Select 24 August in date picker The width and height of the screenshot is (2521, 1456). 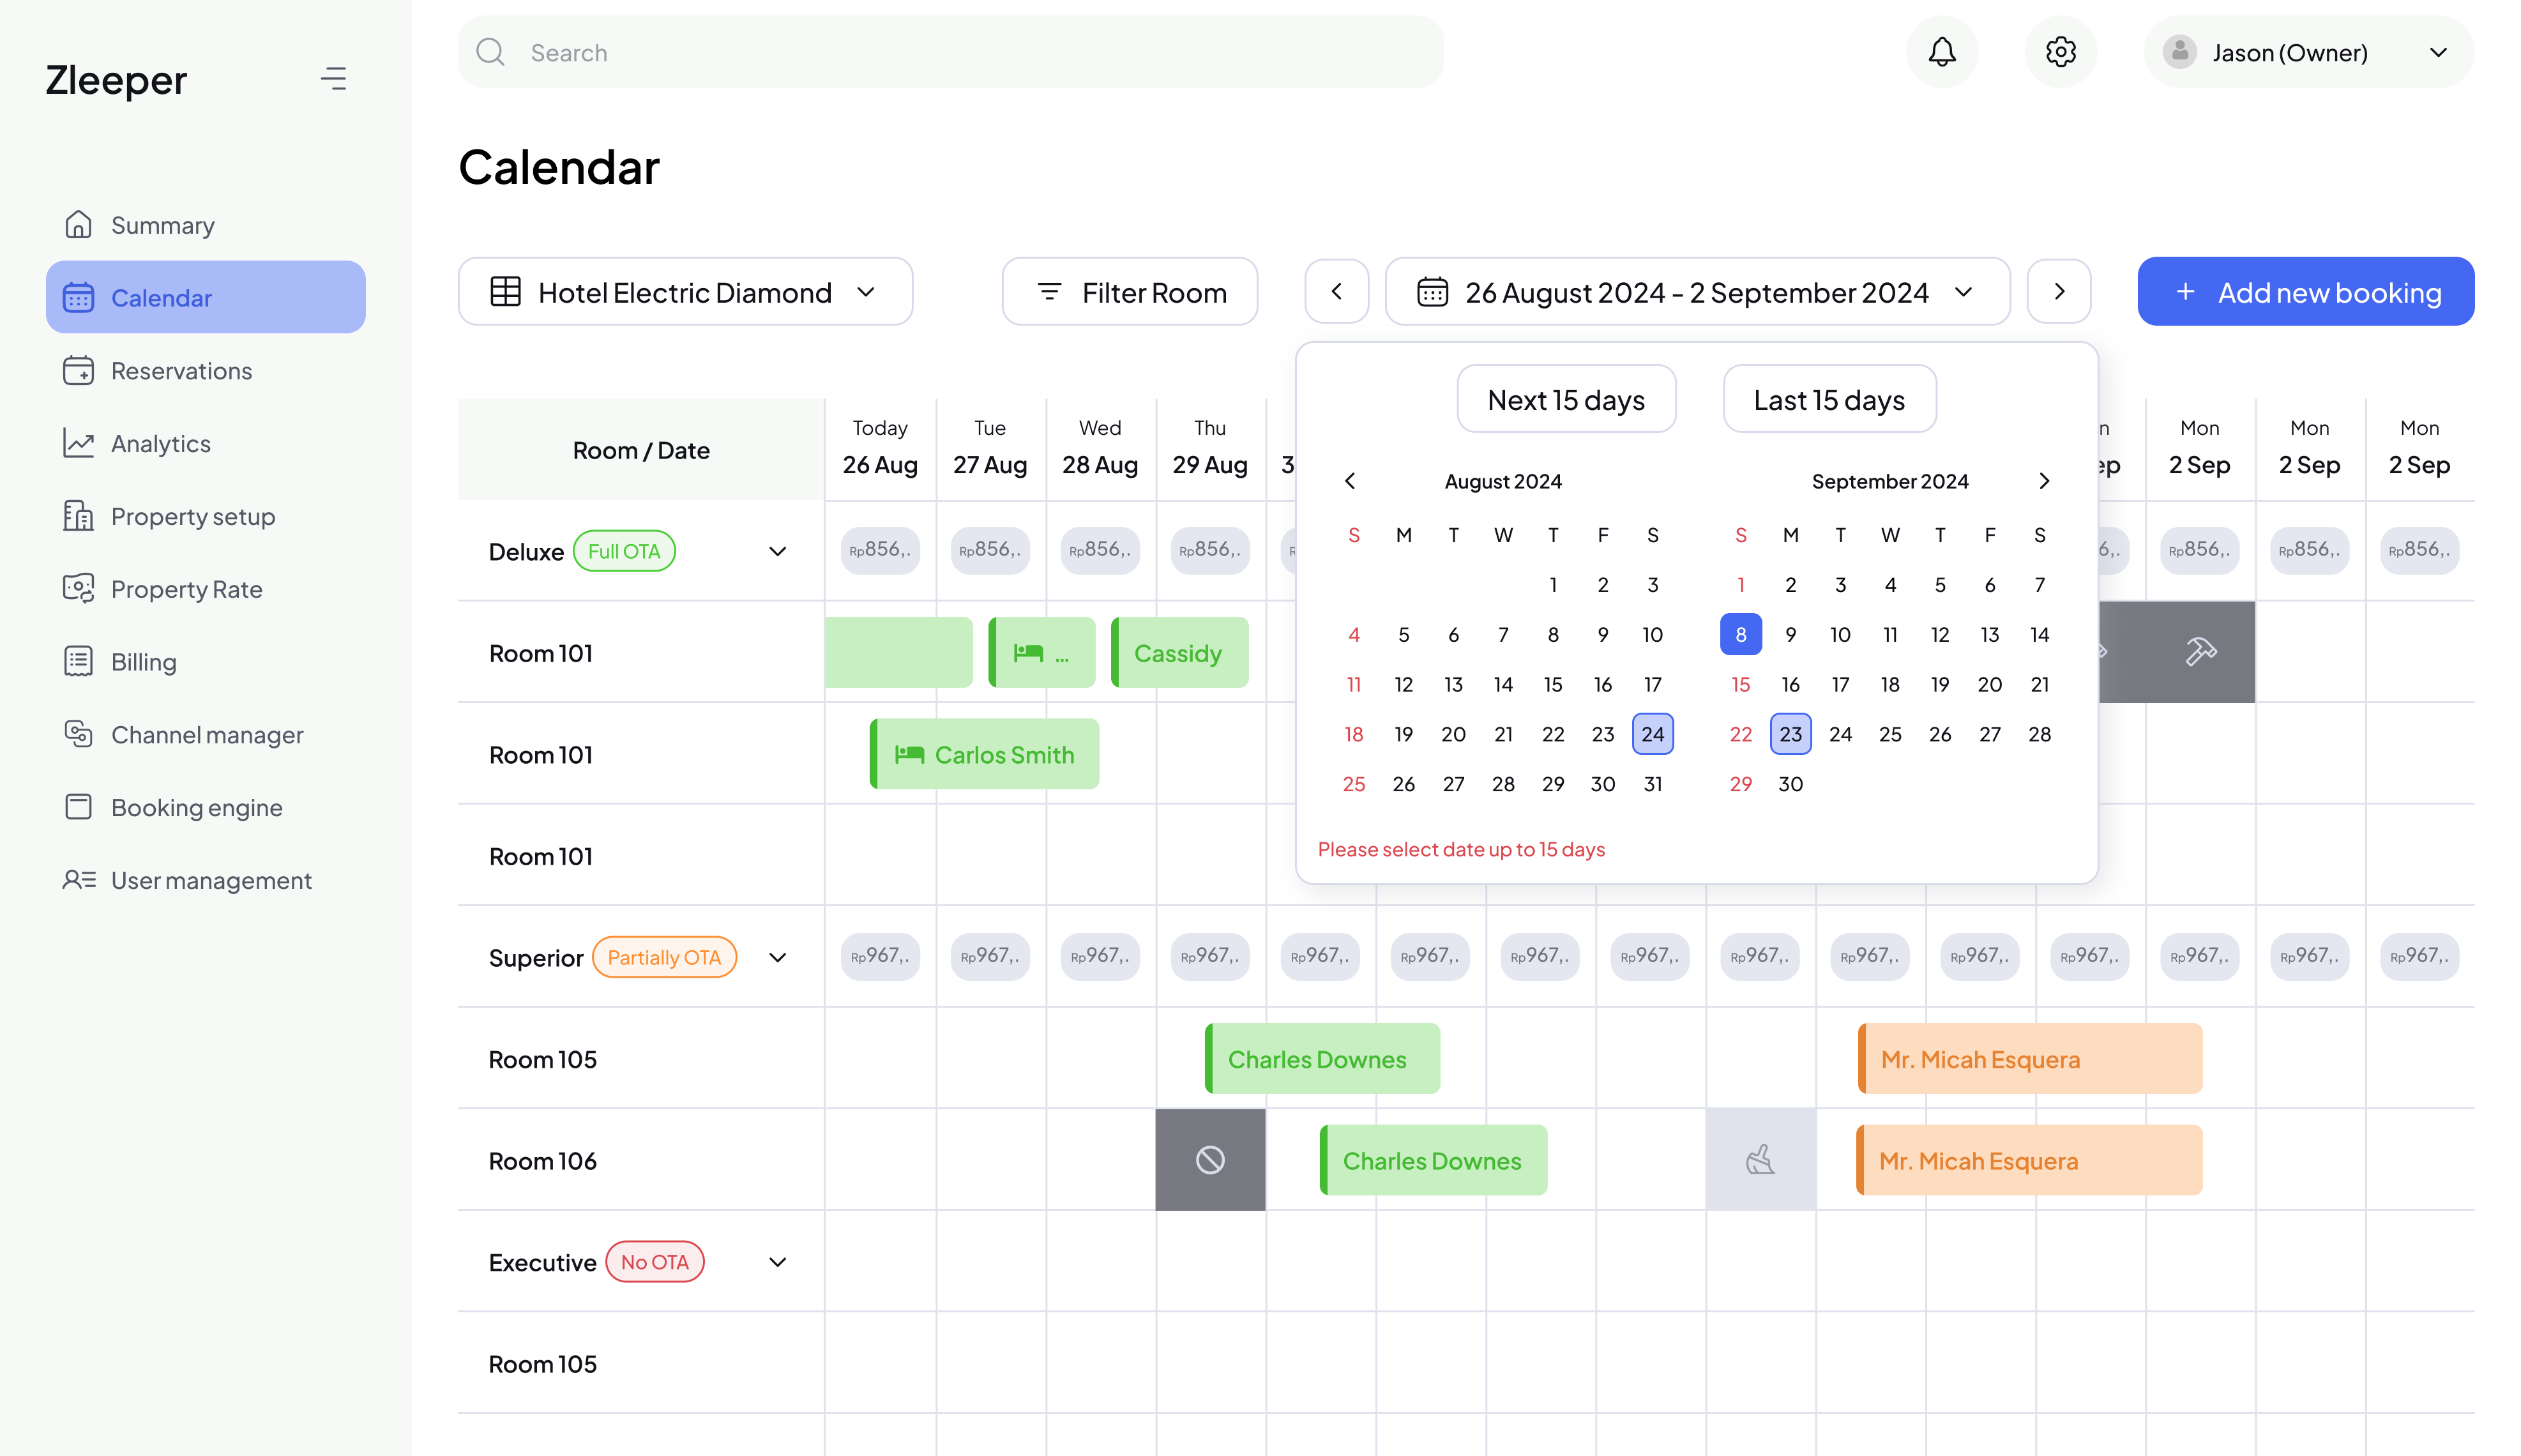click(1653, 734)
